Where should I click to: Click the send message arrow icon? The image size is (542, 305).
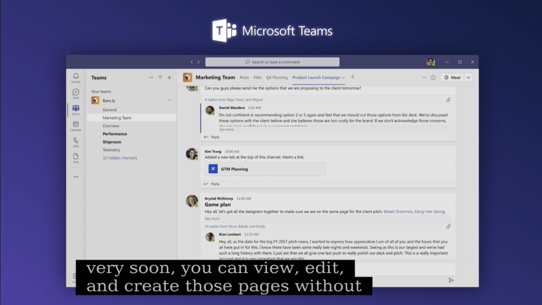coord(451,280)
